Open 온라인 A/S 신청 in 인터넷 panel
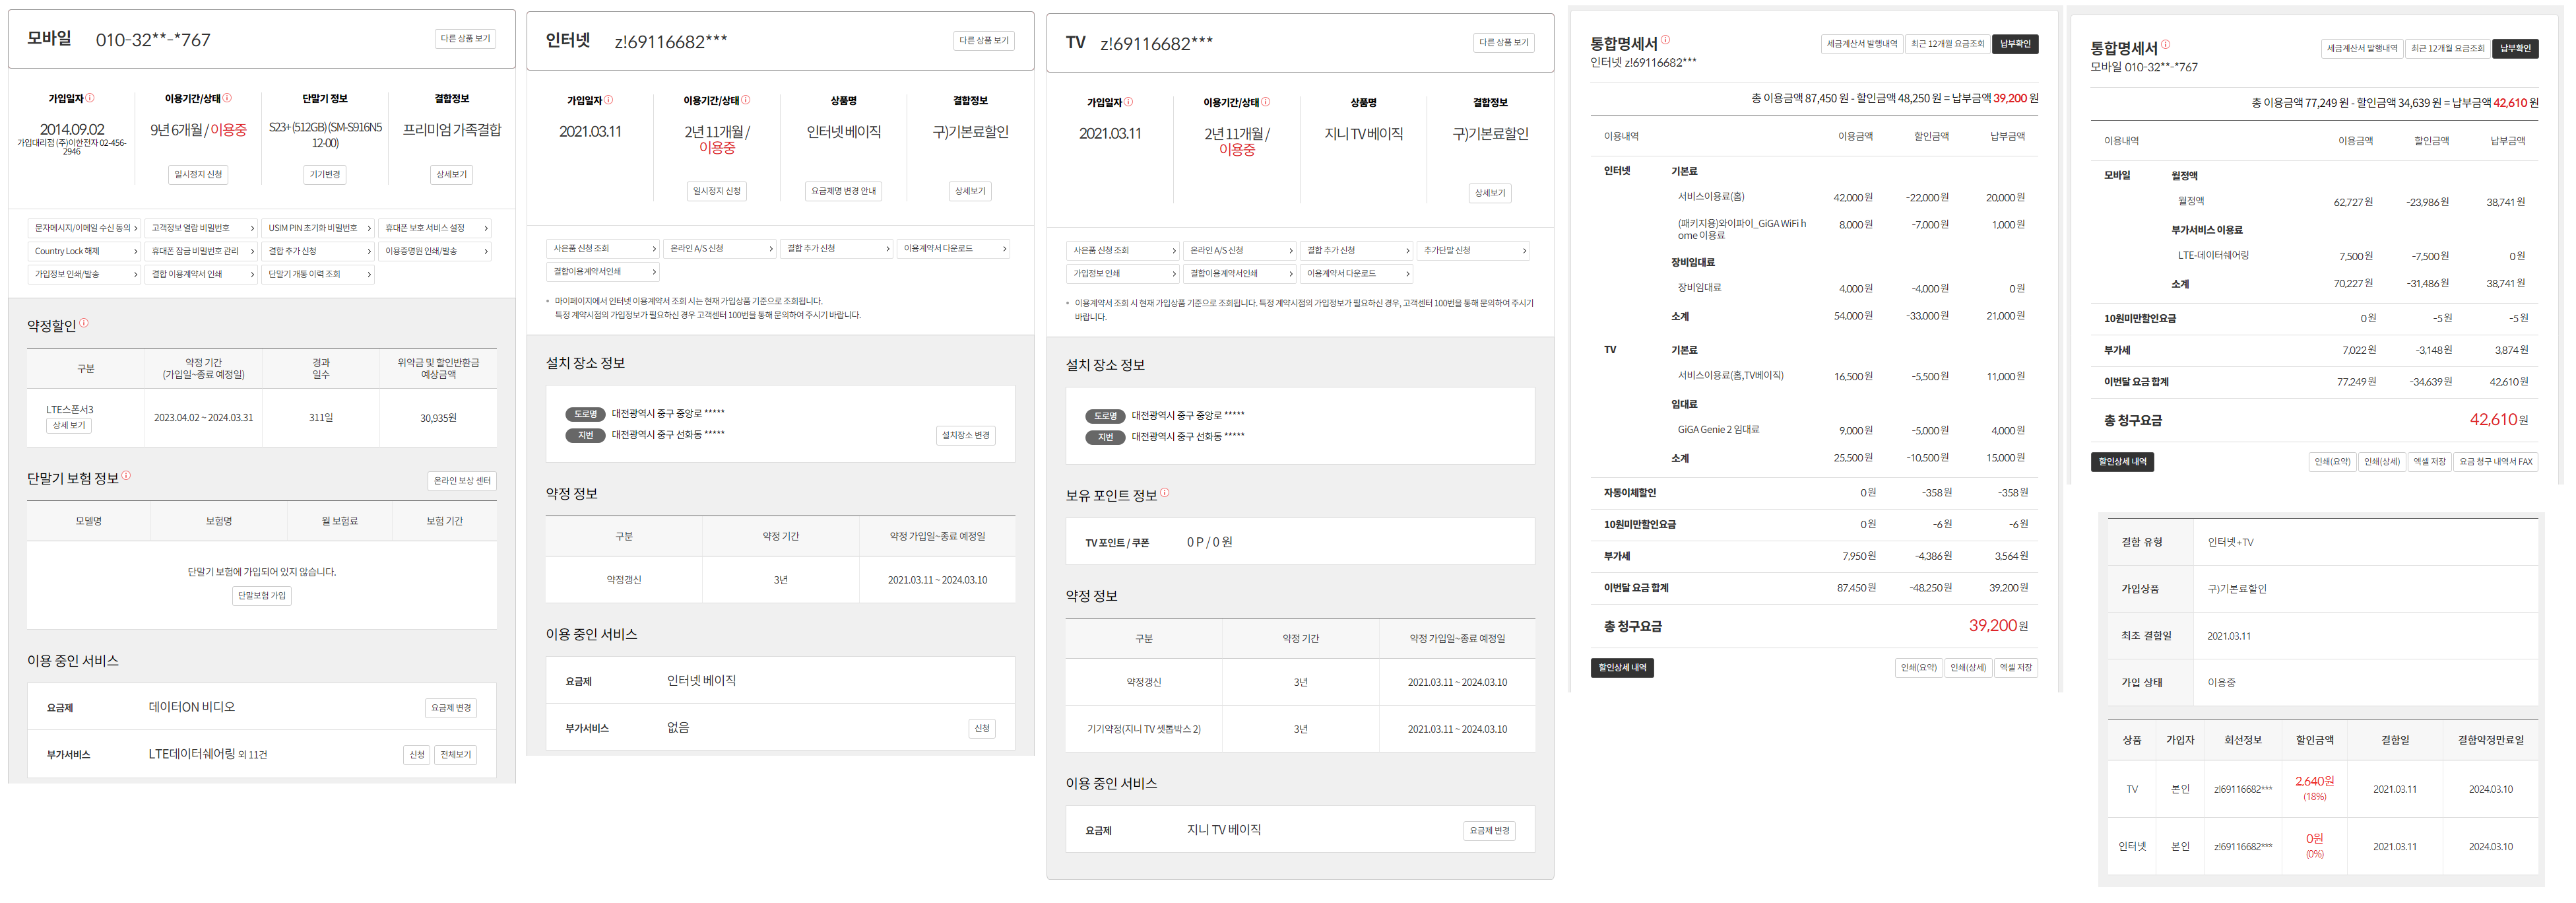The image size is (2576, 903). [720, 248]
